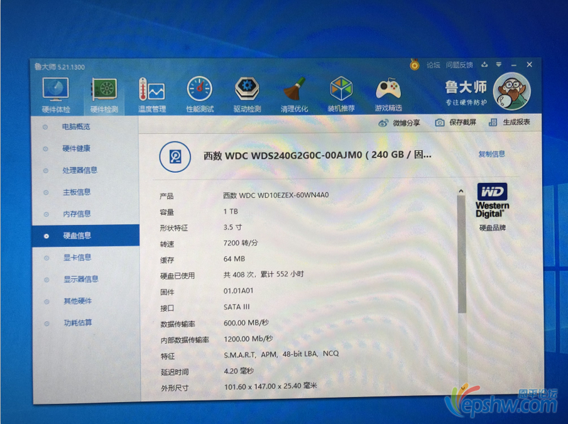Image resolution: width=568 pixels, height=424 pixels.
Task: Click the cache value 64 MB
Action: pos(234,259)
